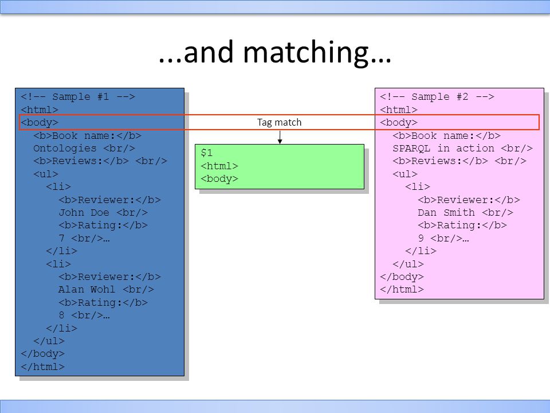Select "<html>" in the green result box
550x413 pixels.
pyautogui.click(x=219, y=166)
